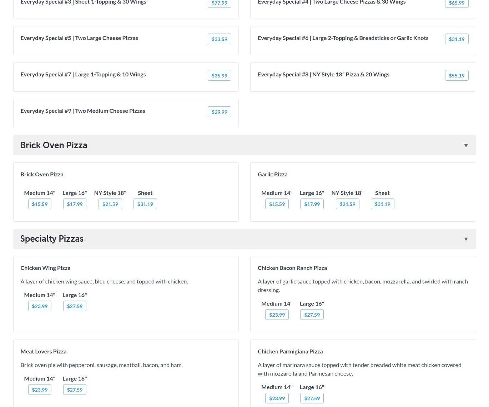This screenshot has width=489, height=407.
Task: Collapse the Specialty Pizzas section arrow
Action: pyautogui.click(x=466, y=239)
